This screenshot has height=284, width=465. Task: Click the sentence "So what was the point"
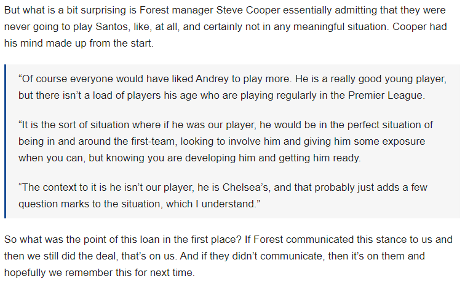click(123, 239)
